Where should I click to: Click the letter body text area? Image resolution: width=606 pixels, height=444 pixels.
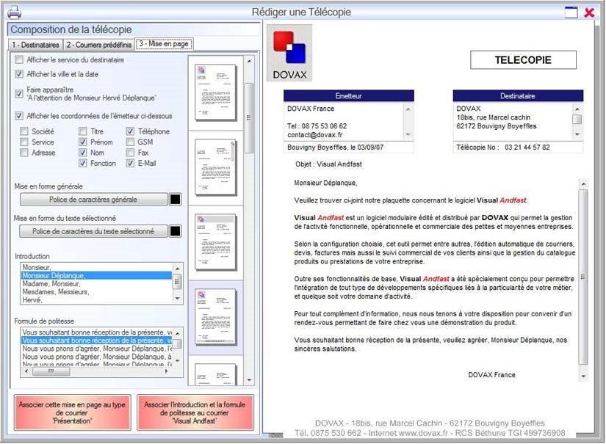coord(435,279)
